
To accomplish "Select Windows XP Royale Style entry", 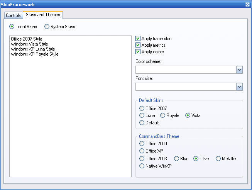I will (35, 54).
